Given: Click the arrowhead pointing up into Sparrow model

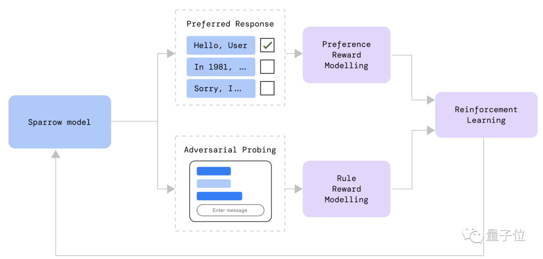Looking at the screenshot, I should pos(56,154).
